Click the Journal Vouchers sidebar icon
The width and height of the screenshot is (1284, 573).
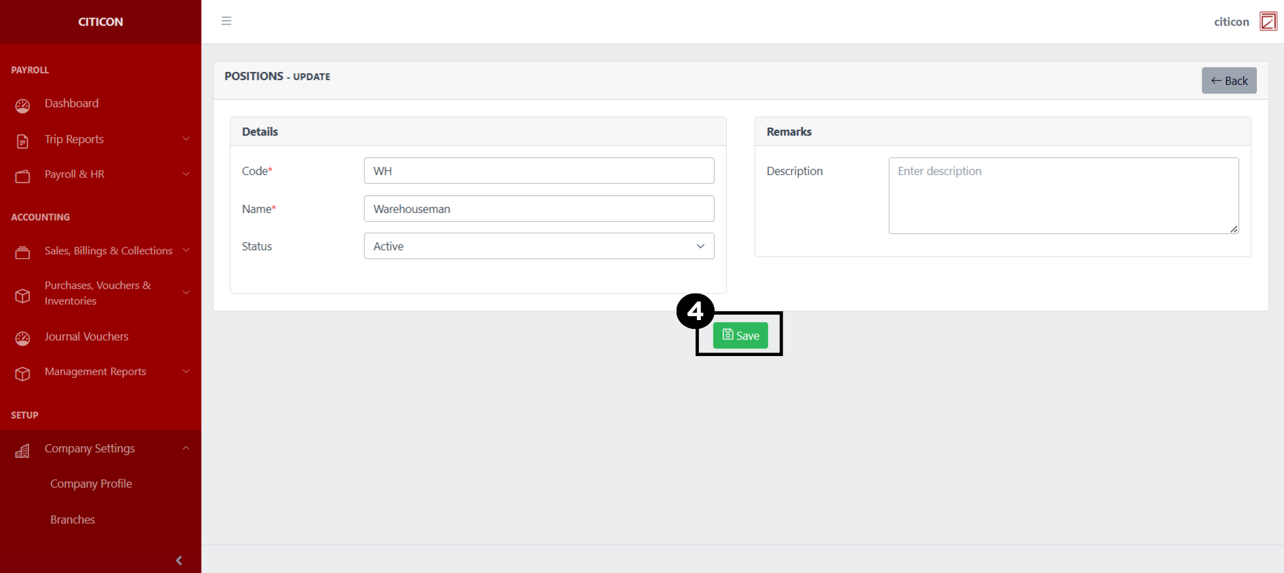(22, 338)
